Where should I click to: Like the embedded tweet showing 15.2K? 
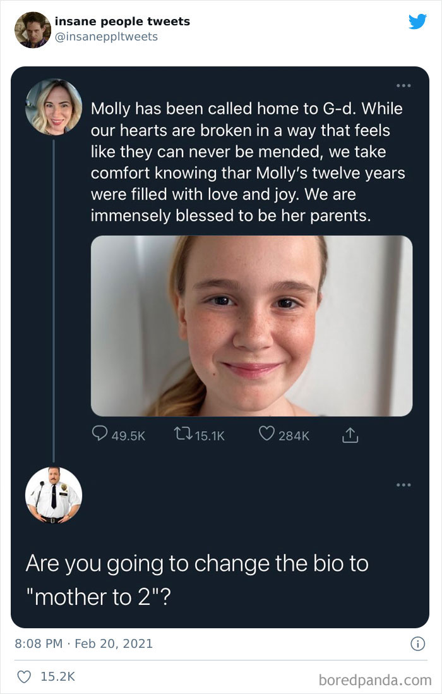pyautogui.click(x=23, y=676)
